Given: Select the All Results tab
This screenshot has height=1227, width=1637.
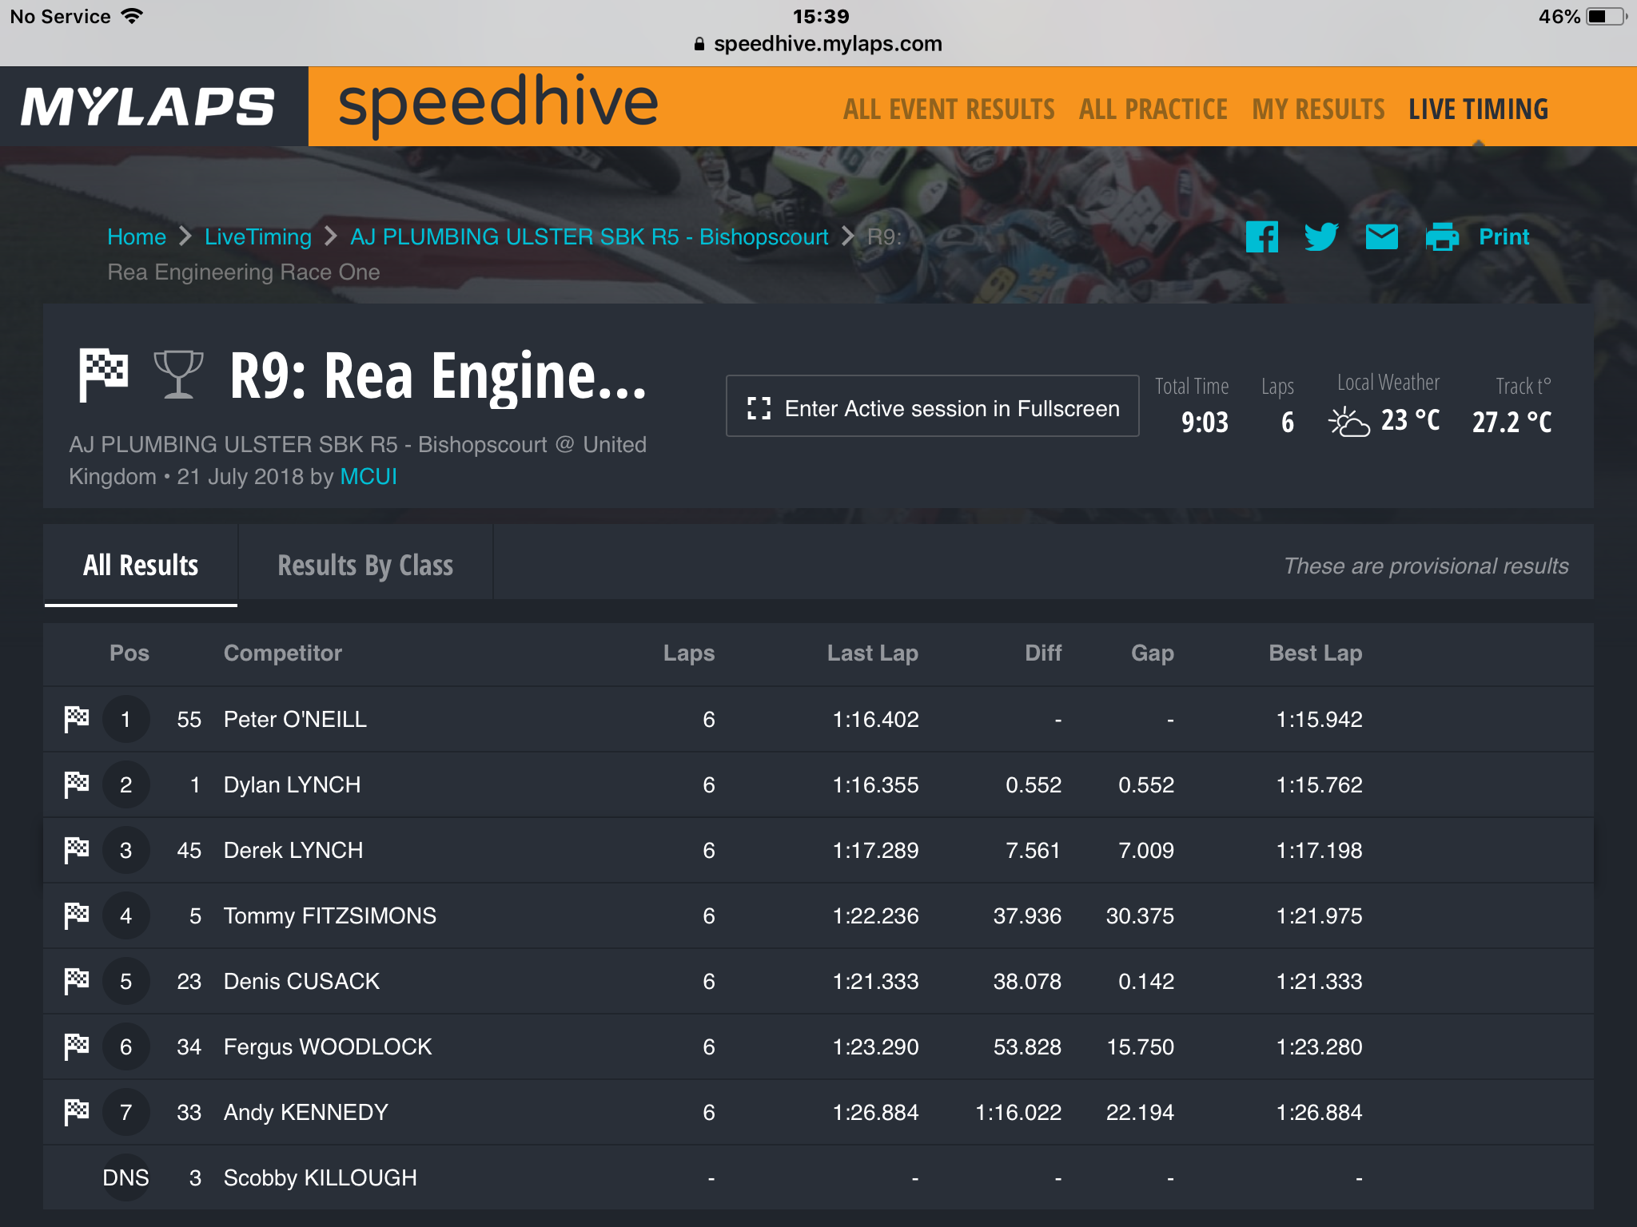Looking at the screenshot, I should click(141, 565).
